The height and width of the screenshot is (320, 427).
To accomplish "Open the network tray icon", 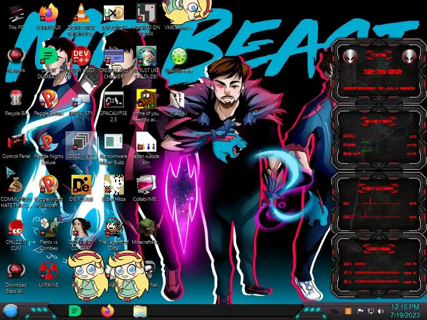I will coord(371,311).
